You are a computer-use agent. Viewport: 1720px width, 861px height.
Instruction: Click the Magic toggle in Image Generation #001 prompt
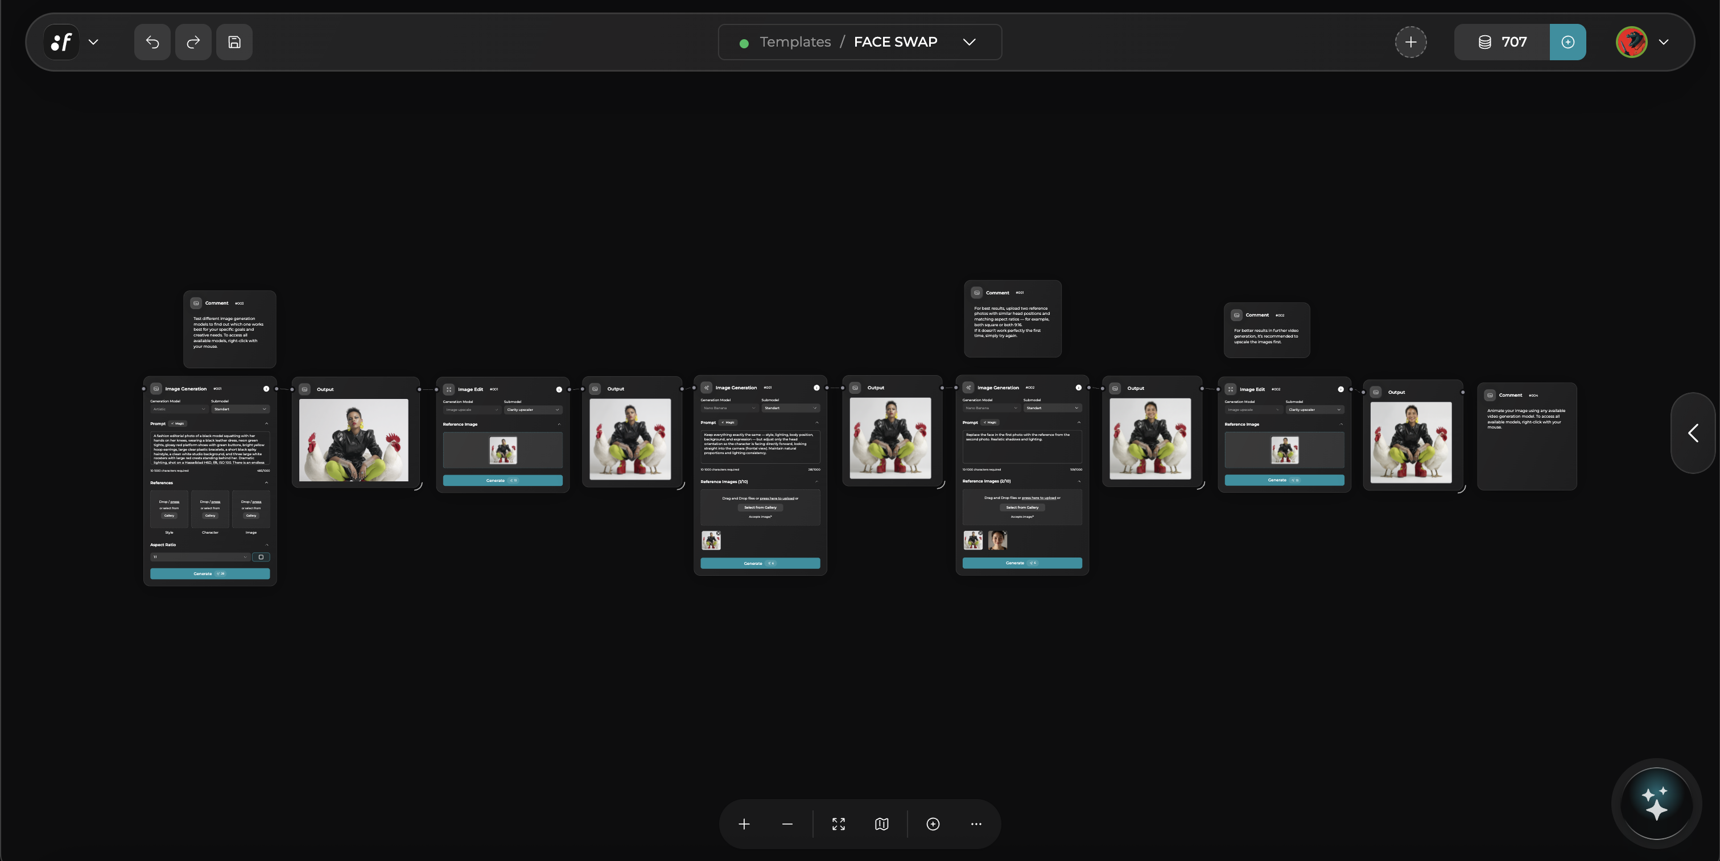click(178, 424)
